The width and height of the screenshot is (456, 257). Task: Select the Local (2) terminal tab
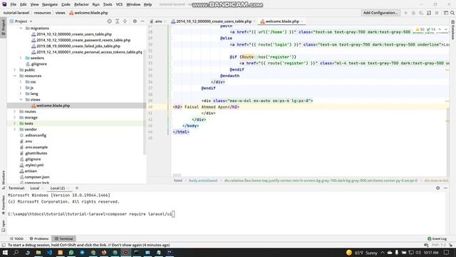pos(58,188)
